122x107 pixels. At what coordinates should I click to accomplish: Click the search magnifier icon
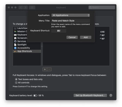pyautogui.click(x=90, y=7)
